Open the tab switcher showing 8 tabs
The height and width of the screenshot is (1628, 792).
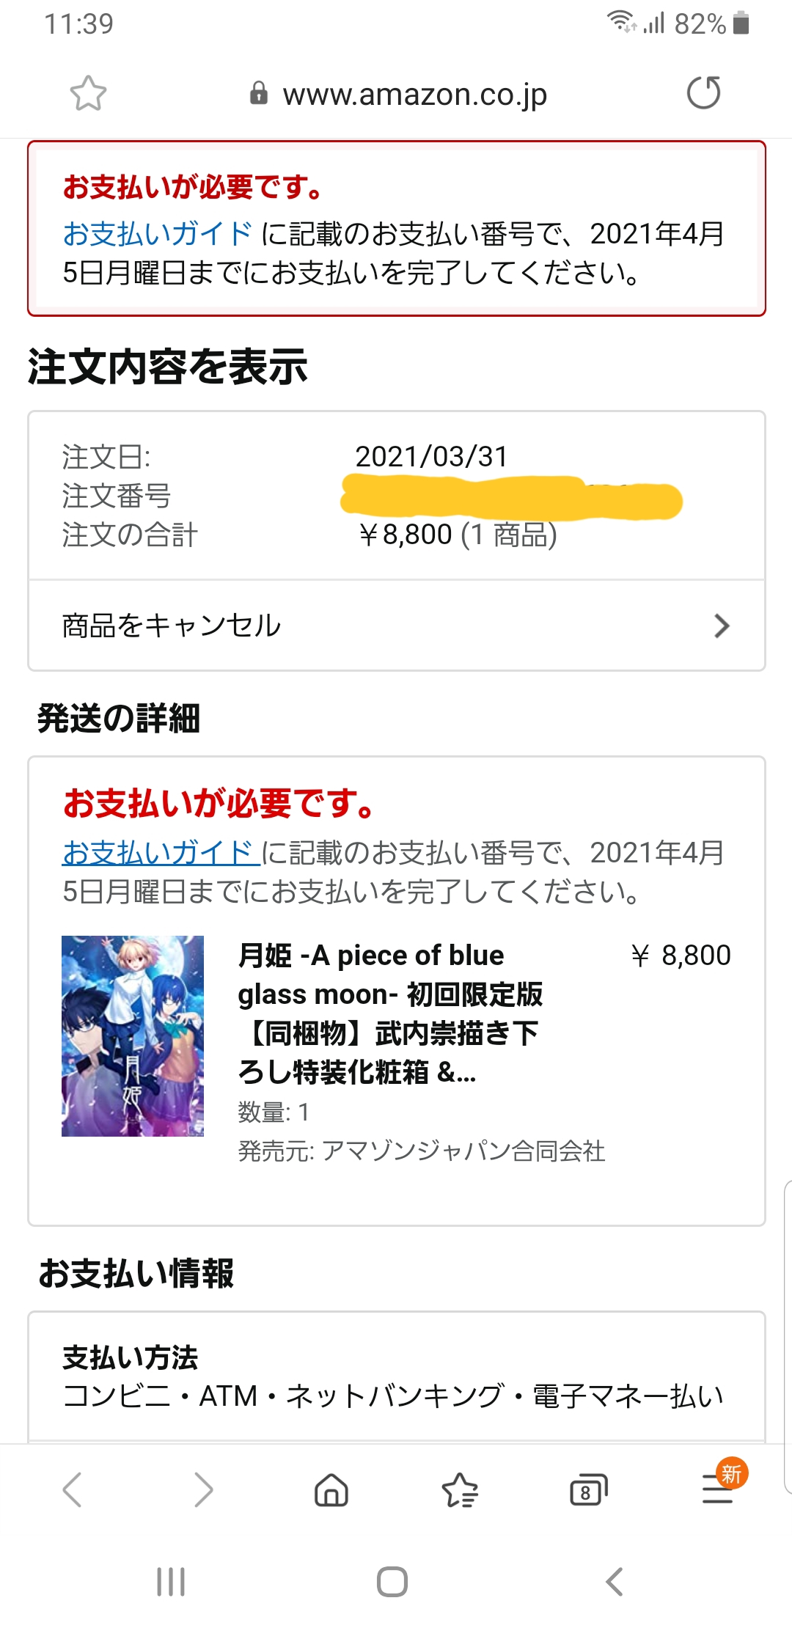point(588,1490)
